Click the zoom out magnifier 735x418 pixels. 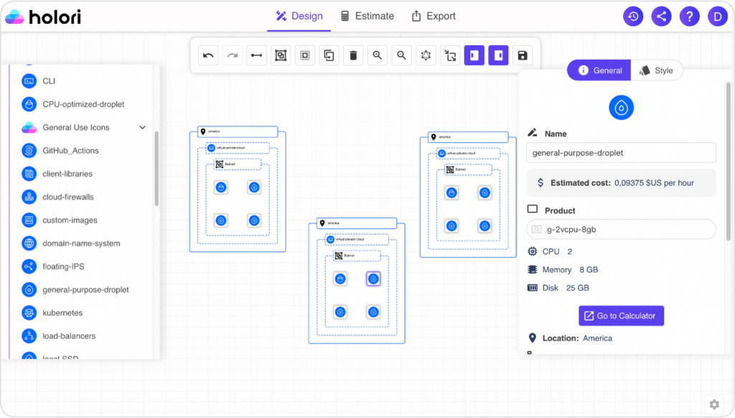click(402, 55)
